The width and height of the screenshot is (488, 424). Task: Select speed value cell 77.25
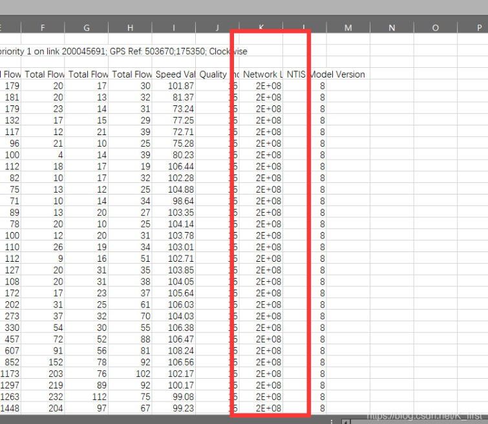tap(174, 120)
